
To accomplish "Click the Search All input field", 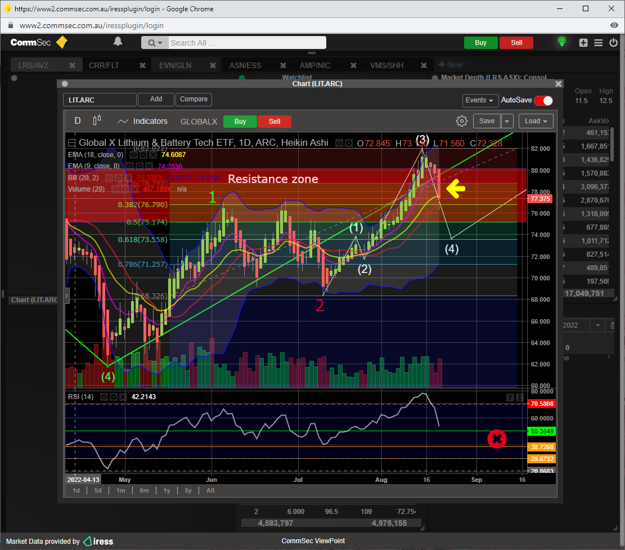I will coord(247,43).
